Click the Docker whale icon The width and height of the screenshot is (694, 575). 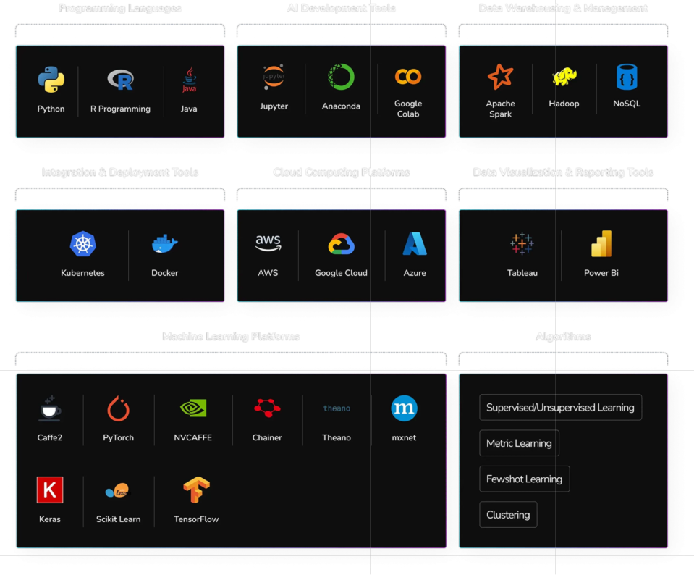click(165, 243)
